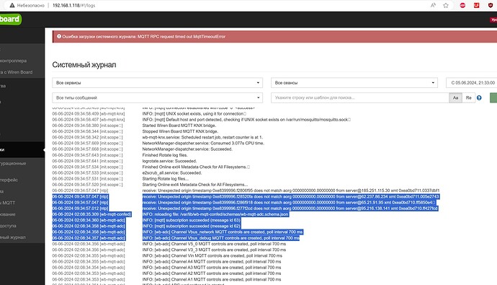The height and width of the screenshot is (285, 497).
Task: Open the dark red shield extension icon
Action: [x=491, y=5]
